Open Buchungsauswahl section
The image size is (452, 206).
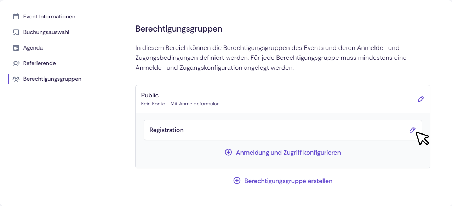[46, 32]
